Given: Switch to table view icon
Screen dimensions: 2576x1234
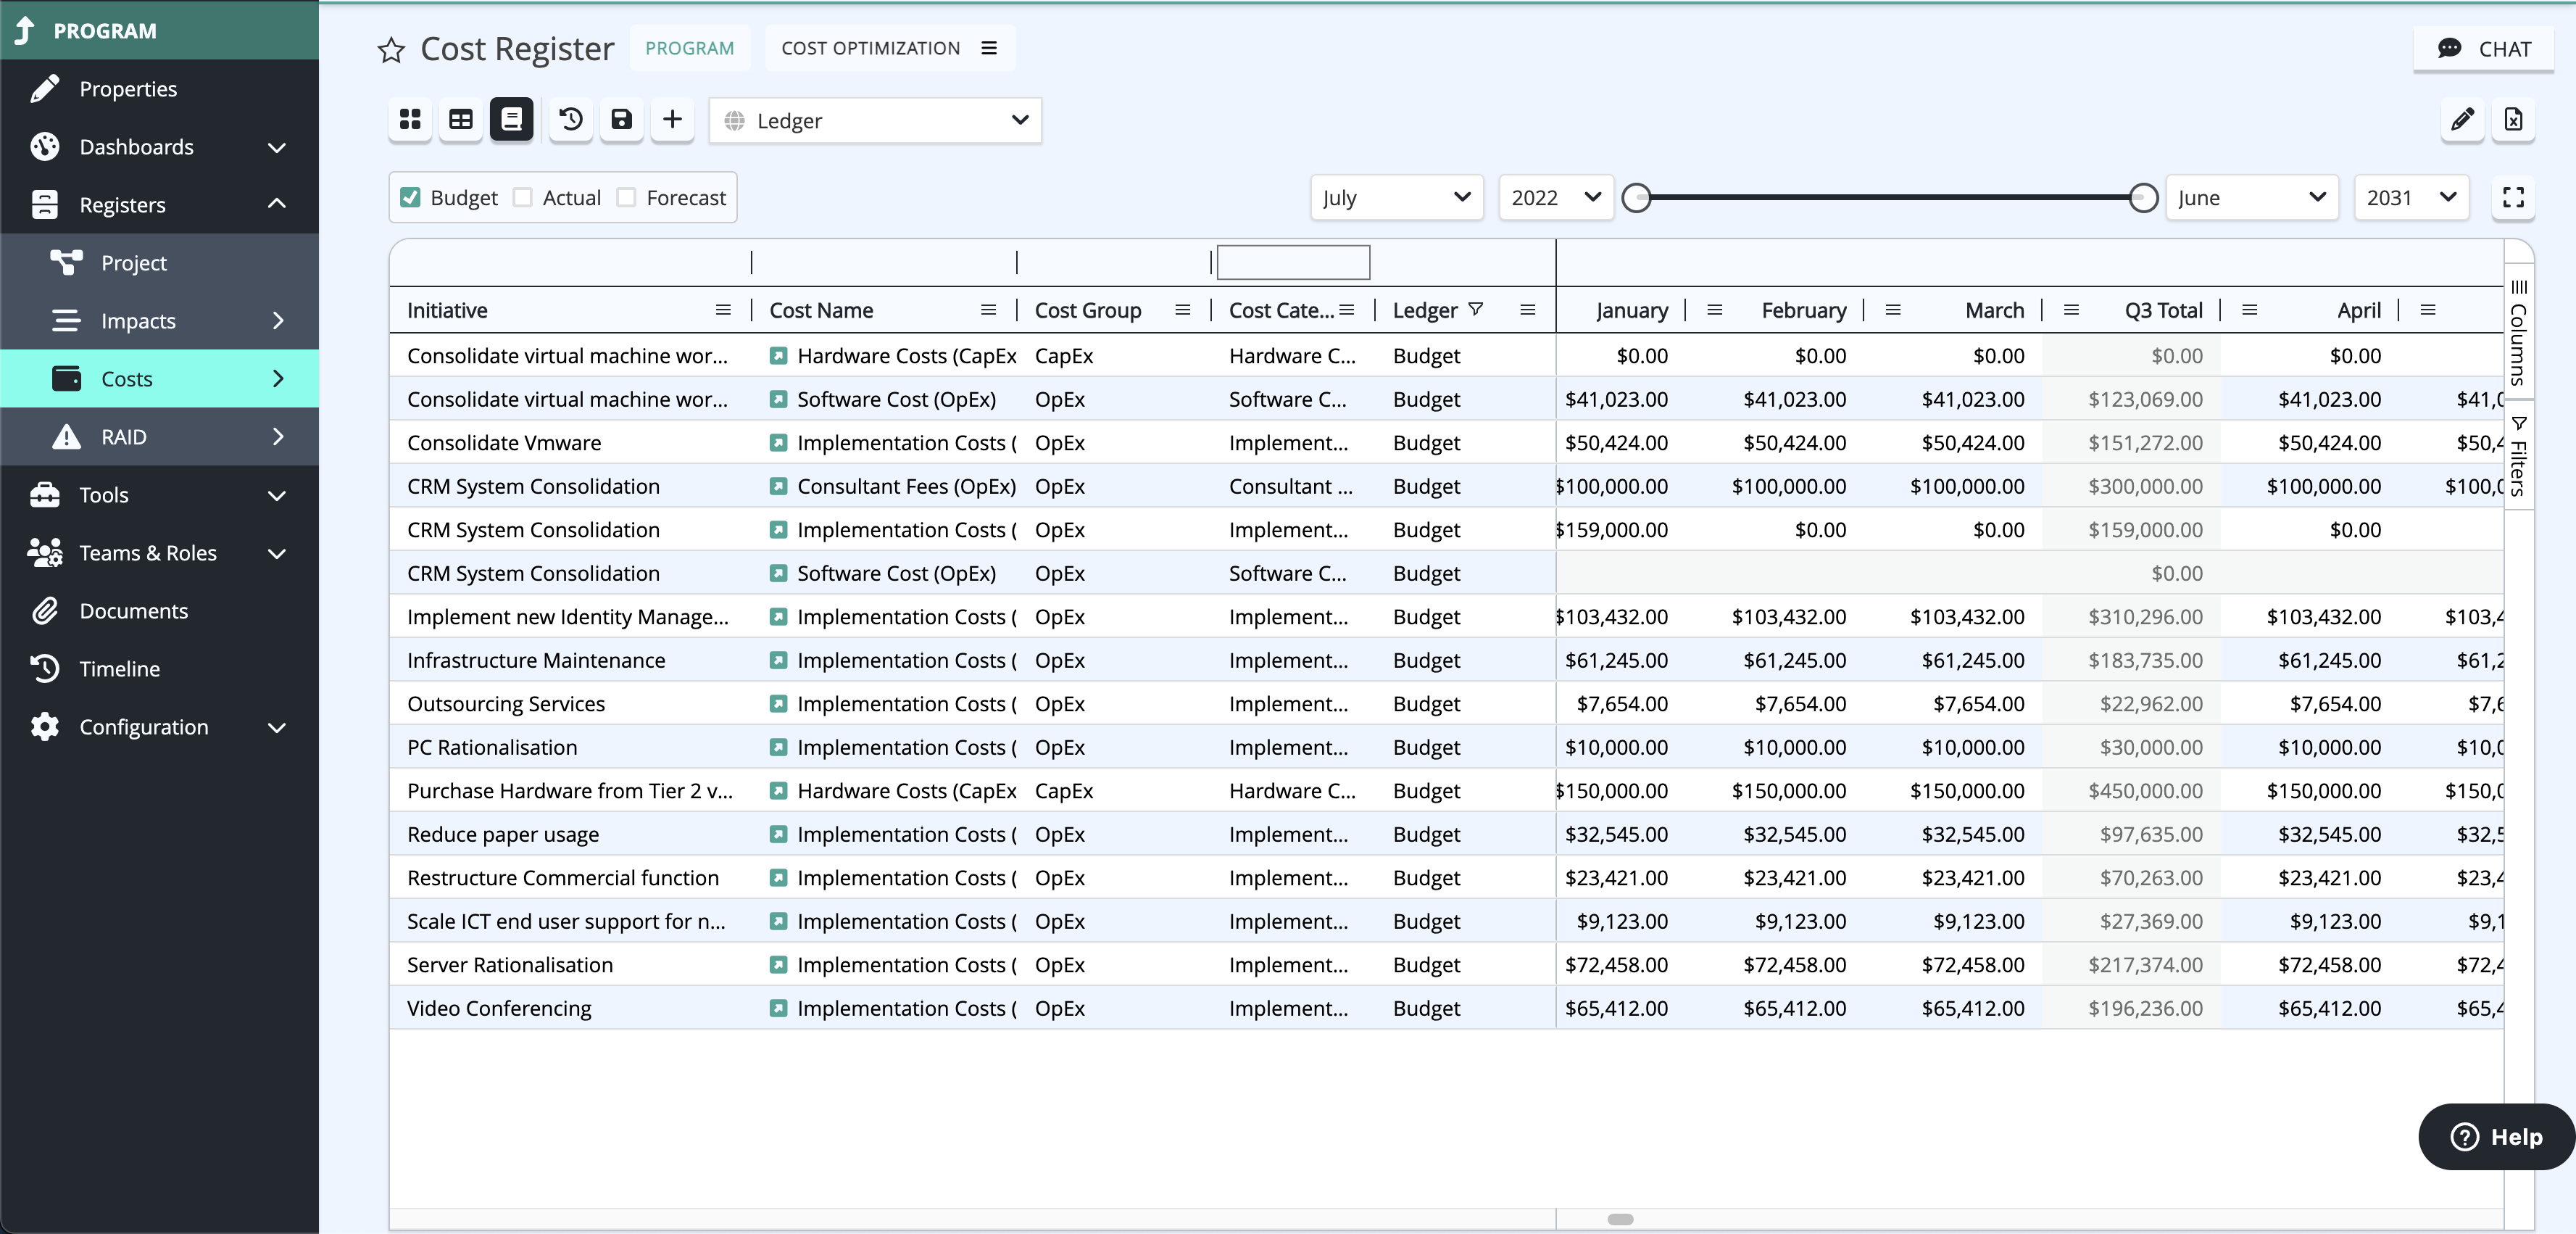Looking at the screenshot, I should point(461,120).
